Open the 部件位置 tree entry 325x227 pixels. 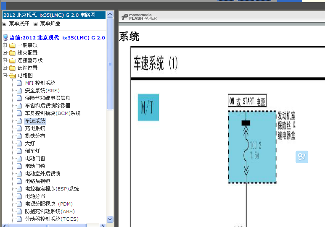[28, 68]
